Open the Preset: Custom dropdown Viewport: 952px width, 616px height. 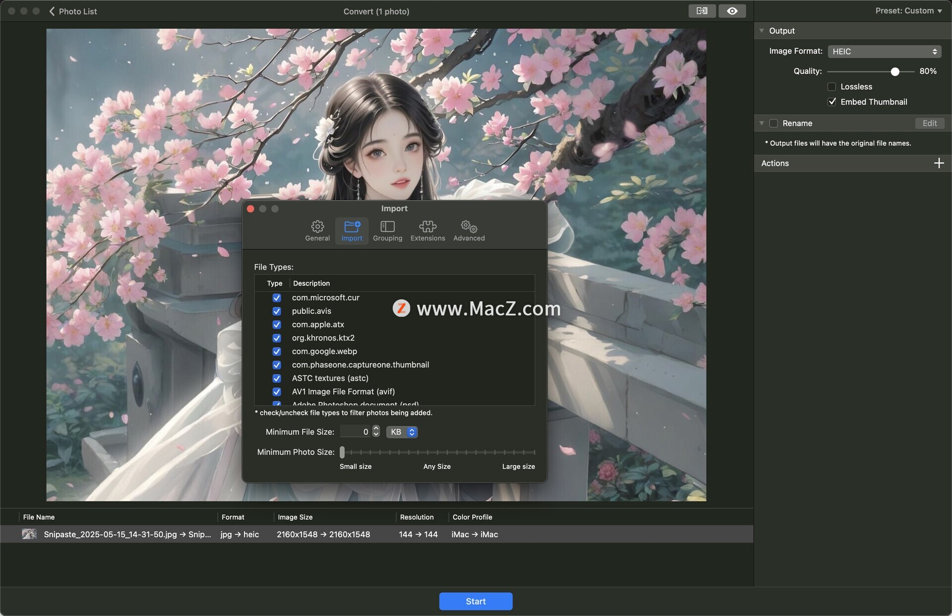click(908, 10)
